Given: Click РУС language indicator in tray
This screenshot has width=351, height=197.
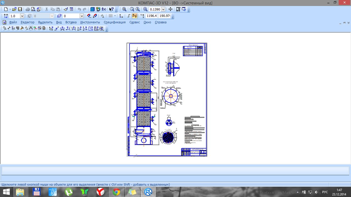Looking at the screenshot, I should pos(325,192).
